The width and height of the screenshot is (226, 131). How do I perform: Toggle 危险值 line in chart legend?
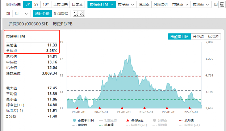tap(187, 120)
